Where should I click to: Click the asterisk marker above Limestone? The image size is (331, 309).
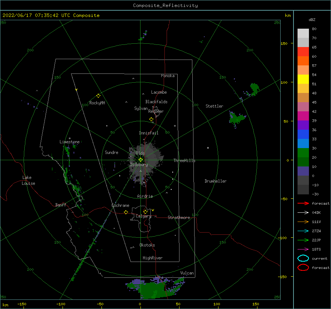70,139
